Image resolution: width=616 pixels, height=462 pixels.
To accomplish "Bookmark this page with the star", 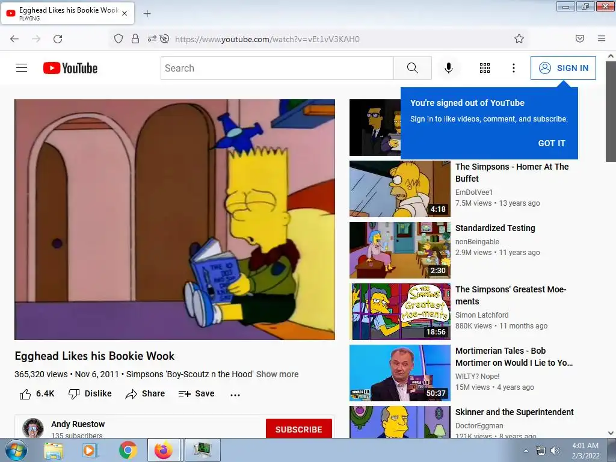I will tap(519, 38).
